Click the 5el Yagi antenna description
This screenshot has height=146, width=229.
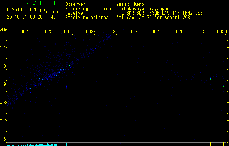pos(153,18)
